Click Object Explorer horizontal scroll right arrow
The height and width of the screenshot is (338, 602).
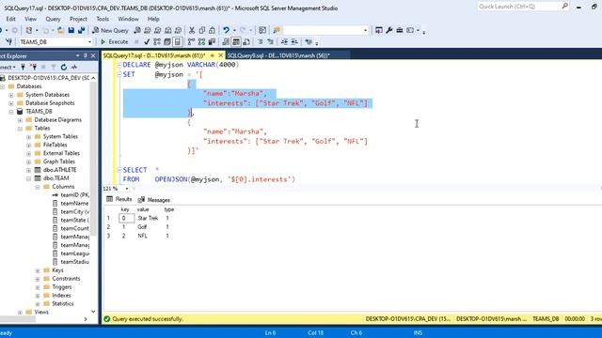pyautogui.click(x=86, y=319)
